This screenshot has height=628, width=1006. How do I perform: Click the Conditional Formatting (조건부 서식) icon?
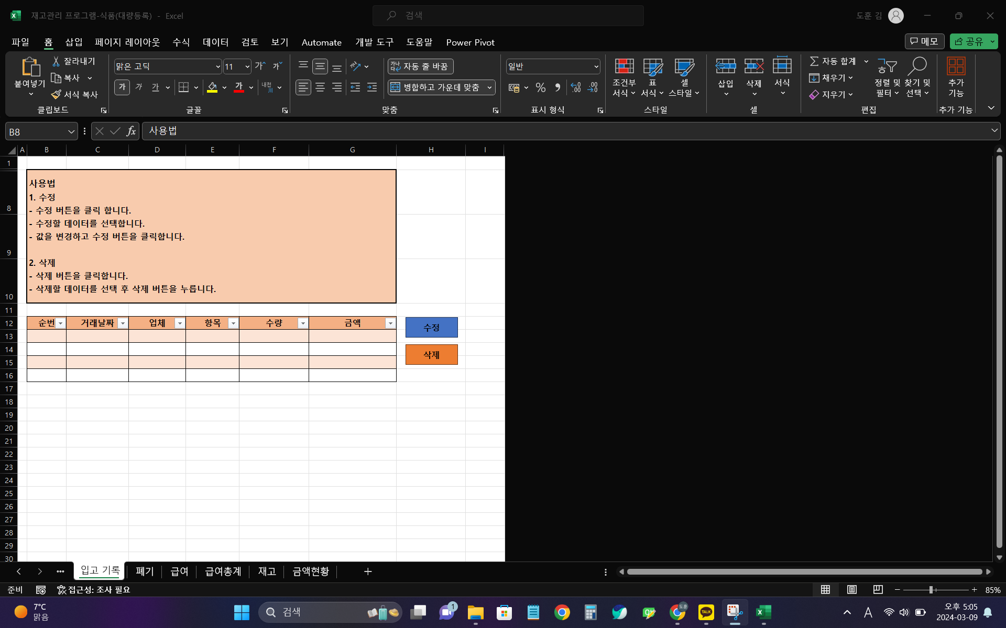[624, 67]
